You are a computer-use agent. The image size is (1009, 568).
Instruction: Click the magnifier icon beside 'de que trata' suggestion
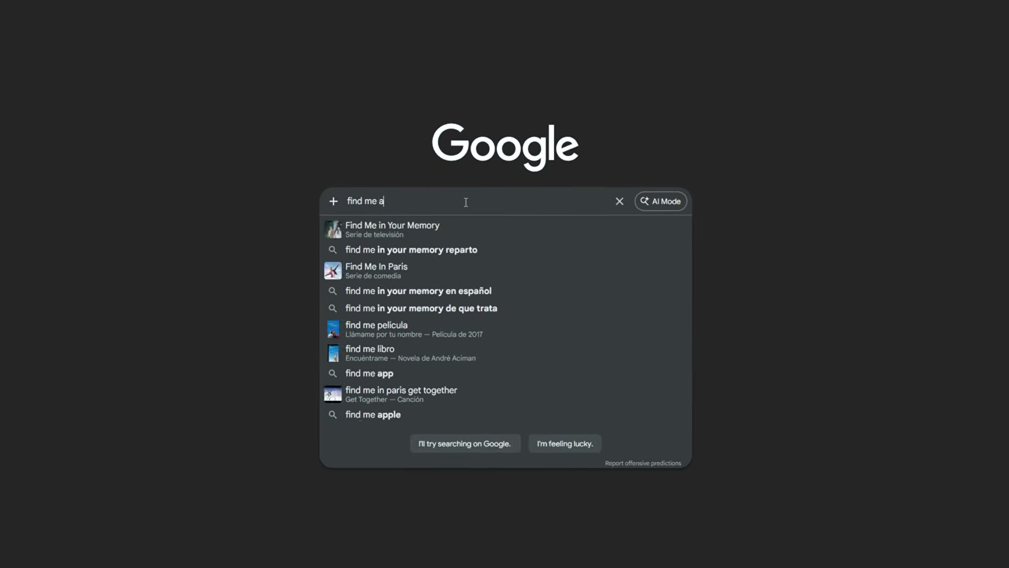[x=333, y=308]
